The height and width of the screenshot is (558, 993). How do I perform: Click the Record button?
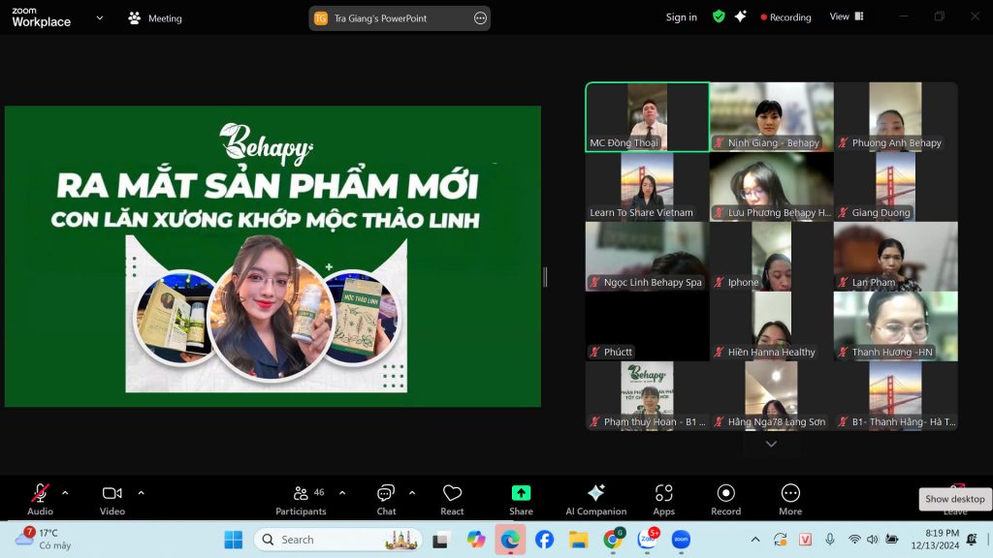pos(725,499)
